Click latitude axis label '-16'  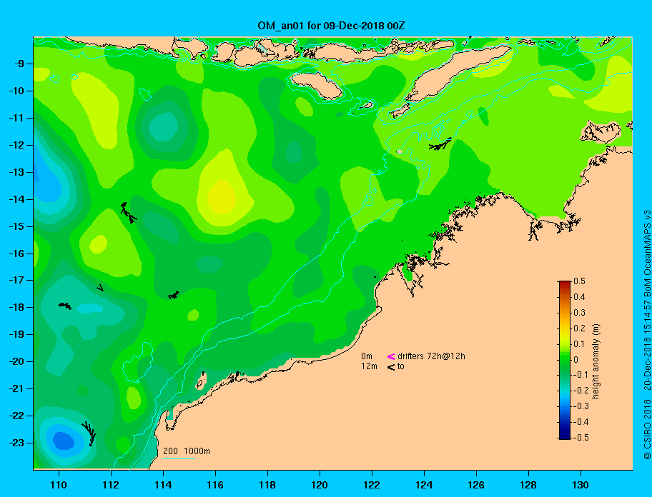[x=18, y=253]
